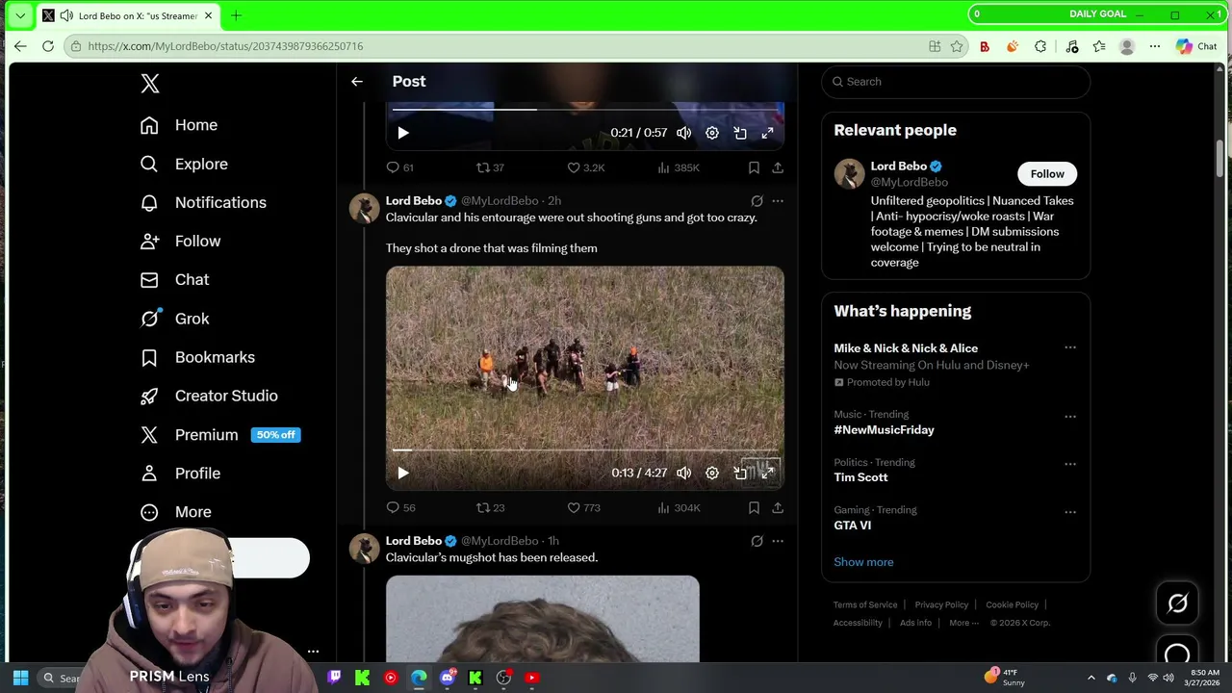Bookmark the post with 385K views
Screen dimensions: 1232x693
tap(754, 167)
